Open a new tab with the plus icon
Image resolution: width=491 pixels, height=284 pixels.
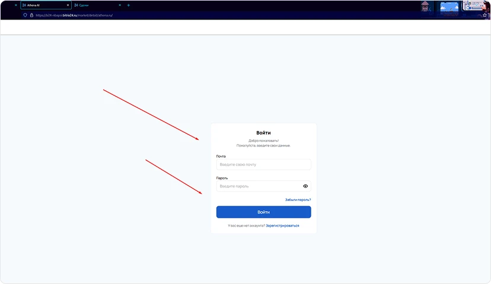pyautogui.click(x=129, y=5)
